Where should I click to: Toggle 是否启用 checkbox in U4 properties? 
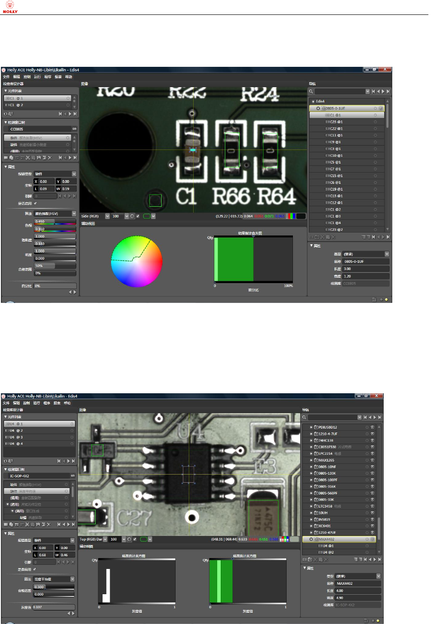point(34,569)
